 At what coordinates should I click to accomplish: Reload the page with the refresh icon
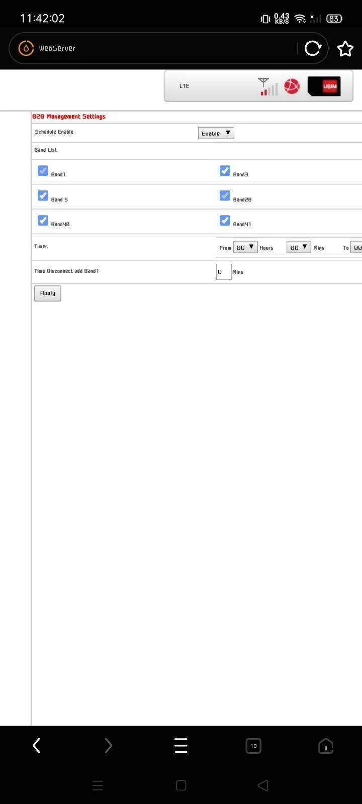pos(312,48)
